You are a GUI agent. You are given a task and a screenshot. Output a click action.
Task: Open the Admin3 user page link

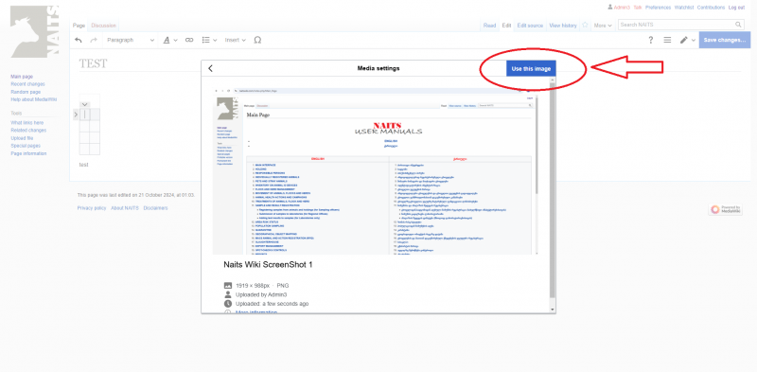click(x=622, y=8)
